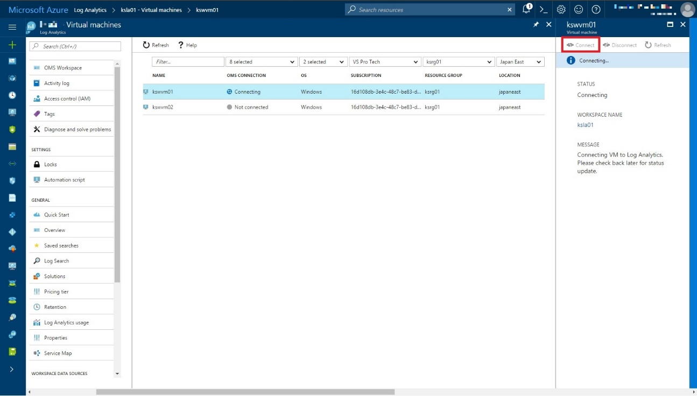Image resolution: width=697 pixels, height=396 pixels.
Task: Expand the '2 selected' OS dropdown
Action: pyautogui.click(x=323, y=62)
